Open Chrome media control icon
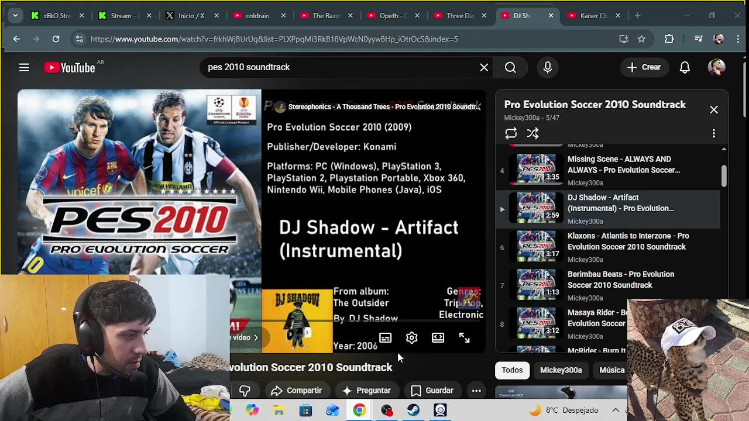Screen dimensions: 749x421 [698, 39]
